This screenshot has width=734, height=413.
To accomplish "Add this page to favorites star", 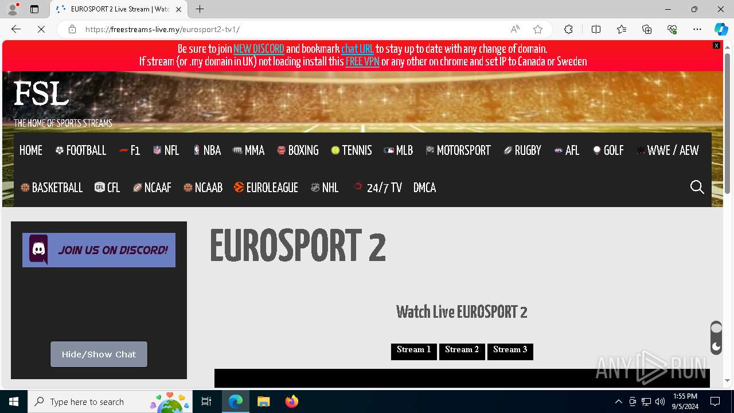I will tap(538, 29).
